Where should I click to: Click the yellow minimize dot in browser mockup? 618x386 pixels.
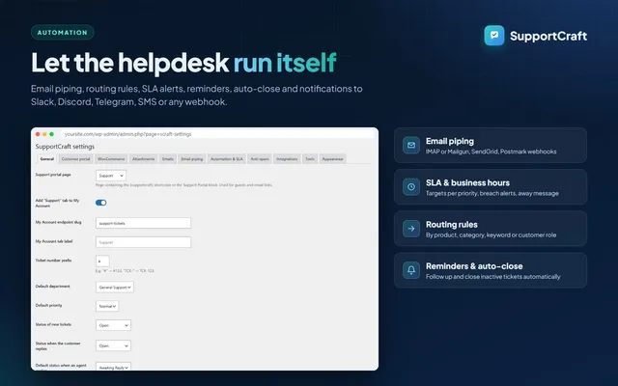[x=44, y=134]
